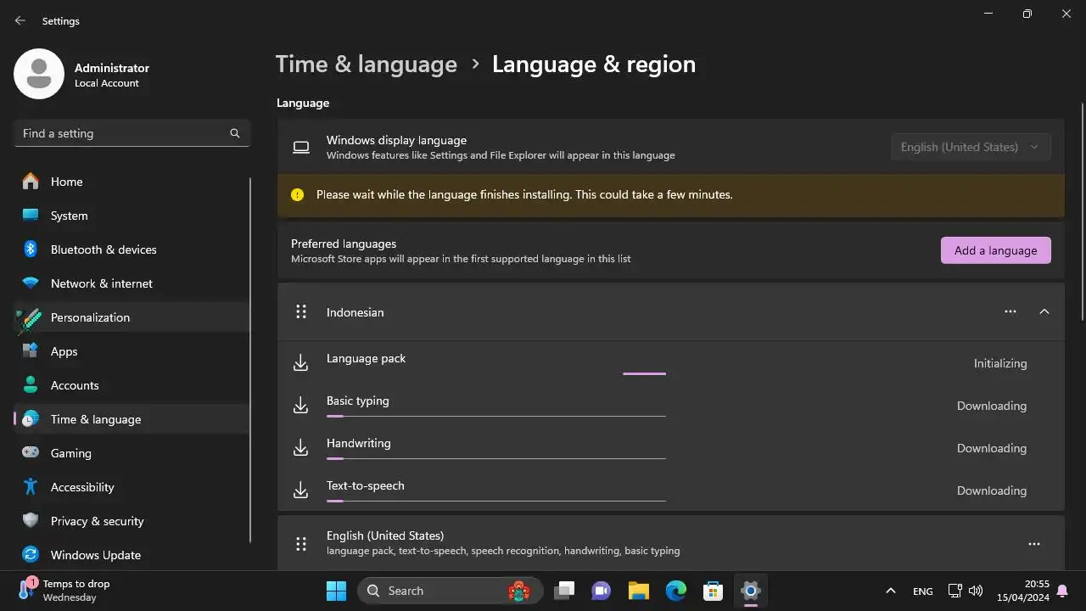This screenshot has height=611, width=1086.
Task: Show hidden system tray icons
Action: click(890, 591)
